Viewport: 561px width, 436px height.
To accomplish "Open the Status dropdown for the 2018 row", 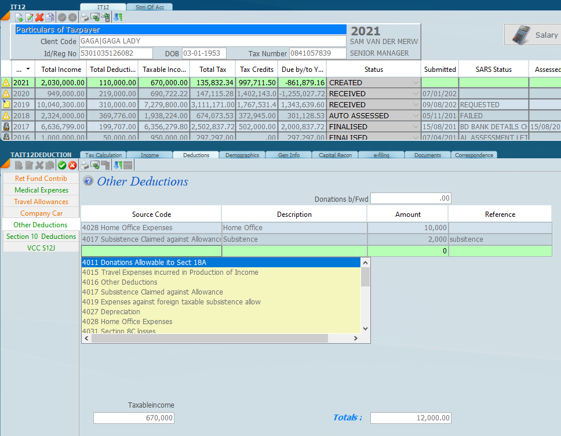I will click(415, 116).
